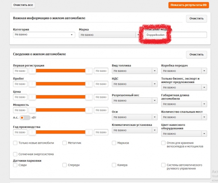Screen dimensions: 218x183
Task: Enable 'Солнечная энергосистема' checkbox
Action: (x=15, y=154)
